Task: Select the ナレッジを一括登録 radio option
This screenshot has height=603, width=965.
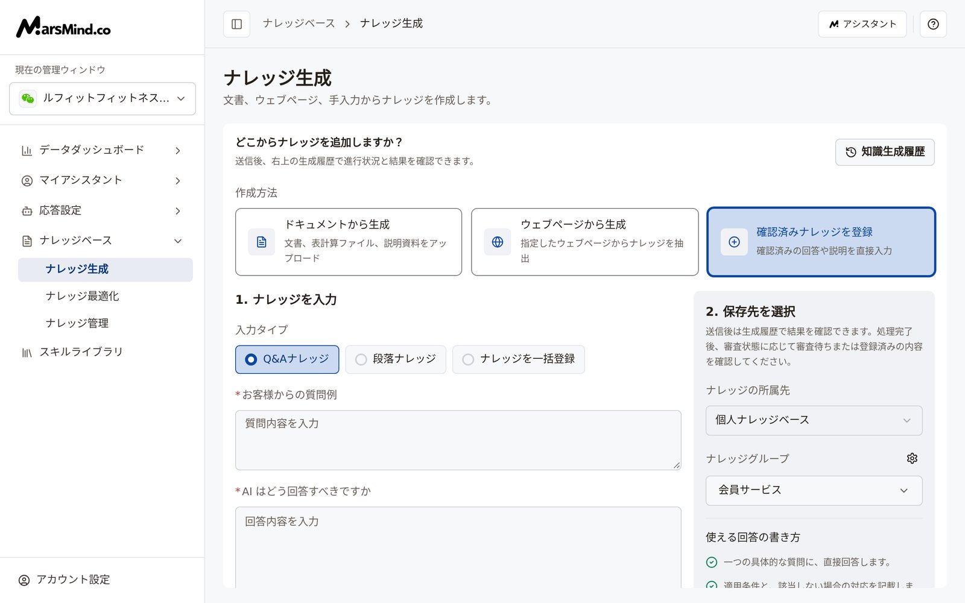Action: tap(519, 359)
